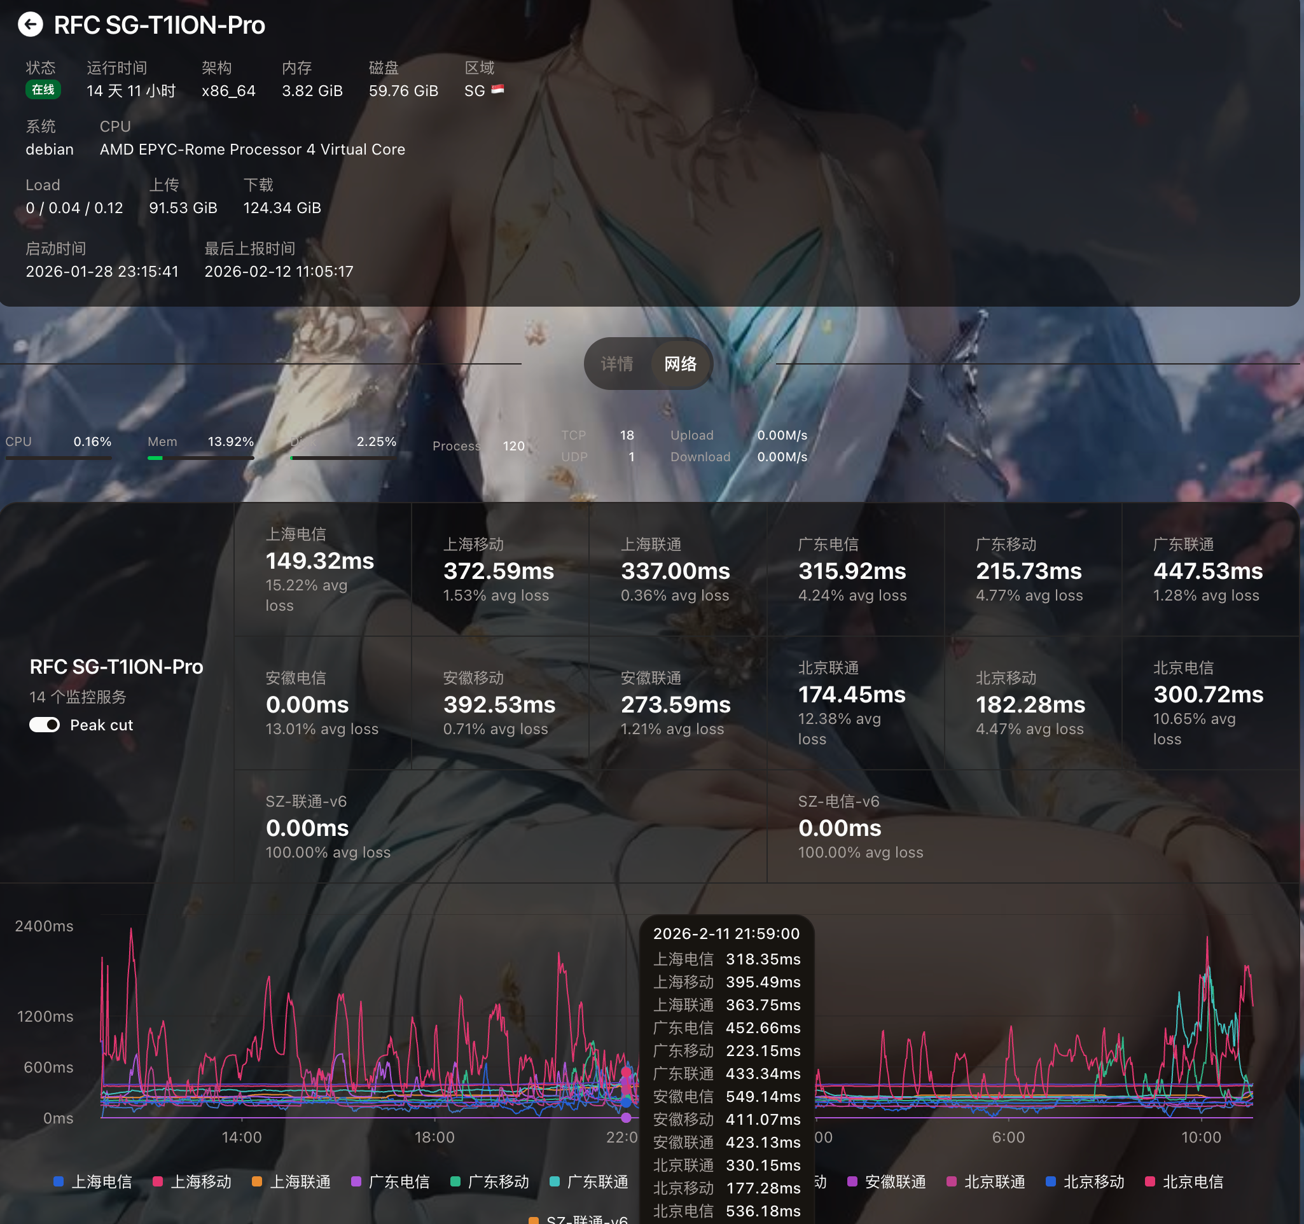Click the 安徽联通 purple legend icon
The width and height of the screenshot is (1304, 1224).
(852, 1181)
